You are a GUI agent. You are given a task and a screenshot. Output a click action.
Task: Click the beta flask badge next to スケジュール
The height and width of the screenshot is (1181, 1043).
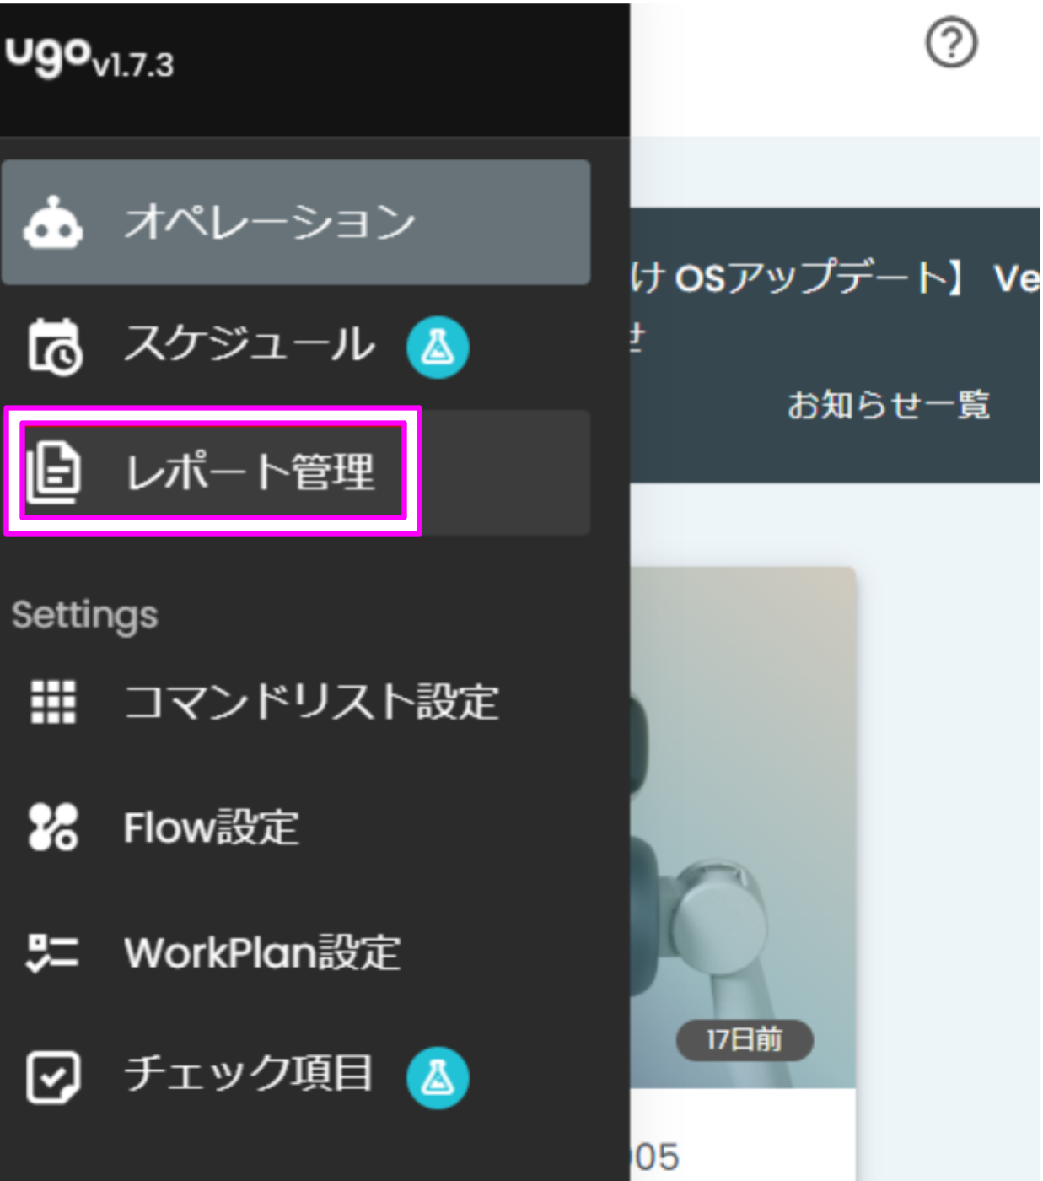pyautogui.click(x=438, y=346)
